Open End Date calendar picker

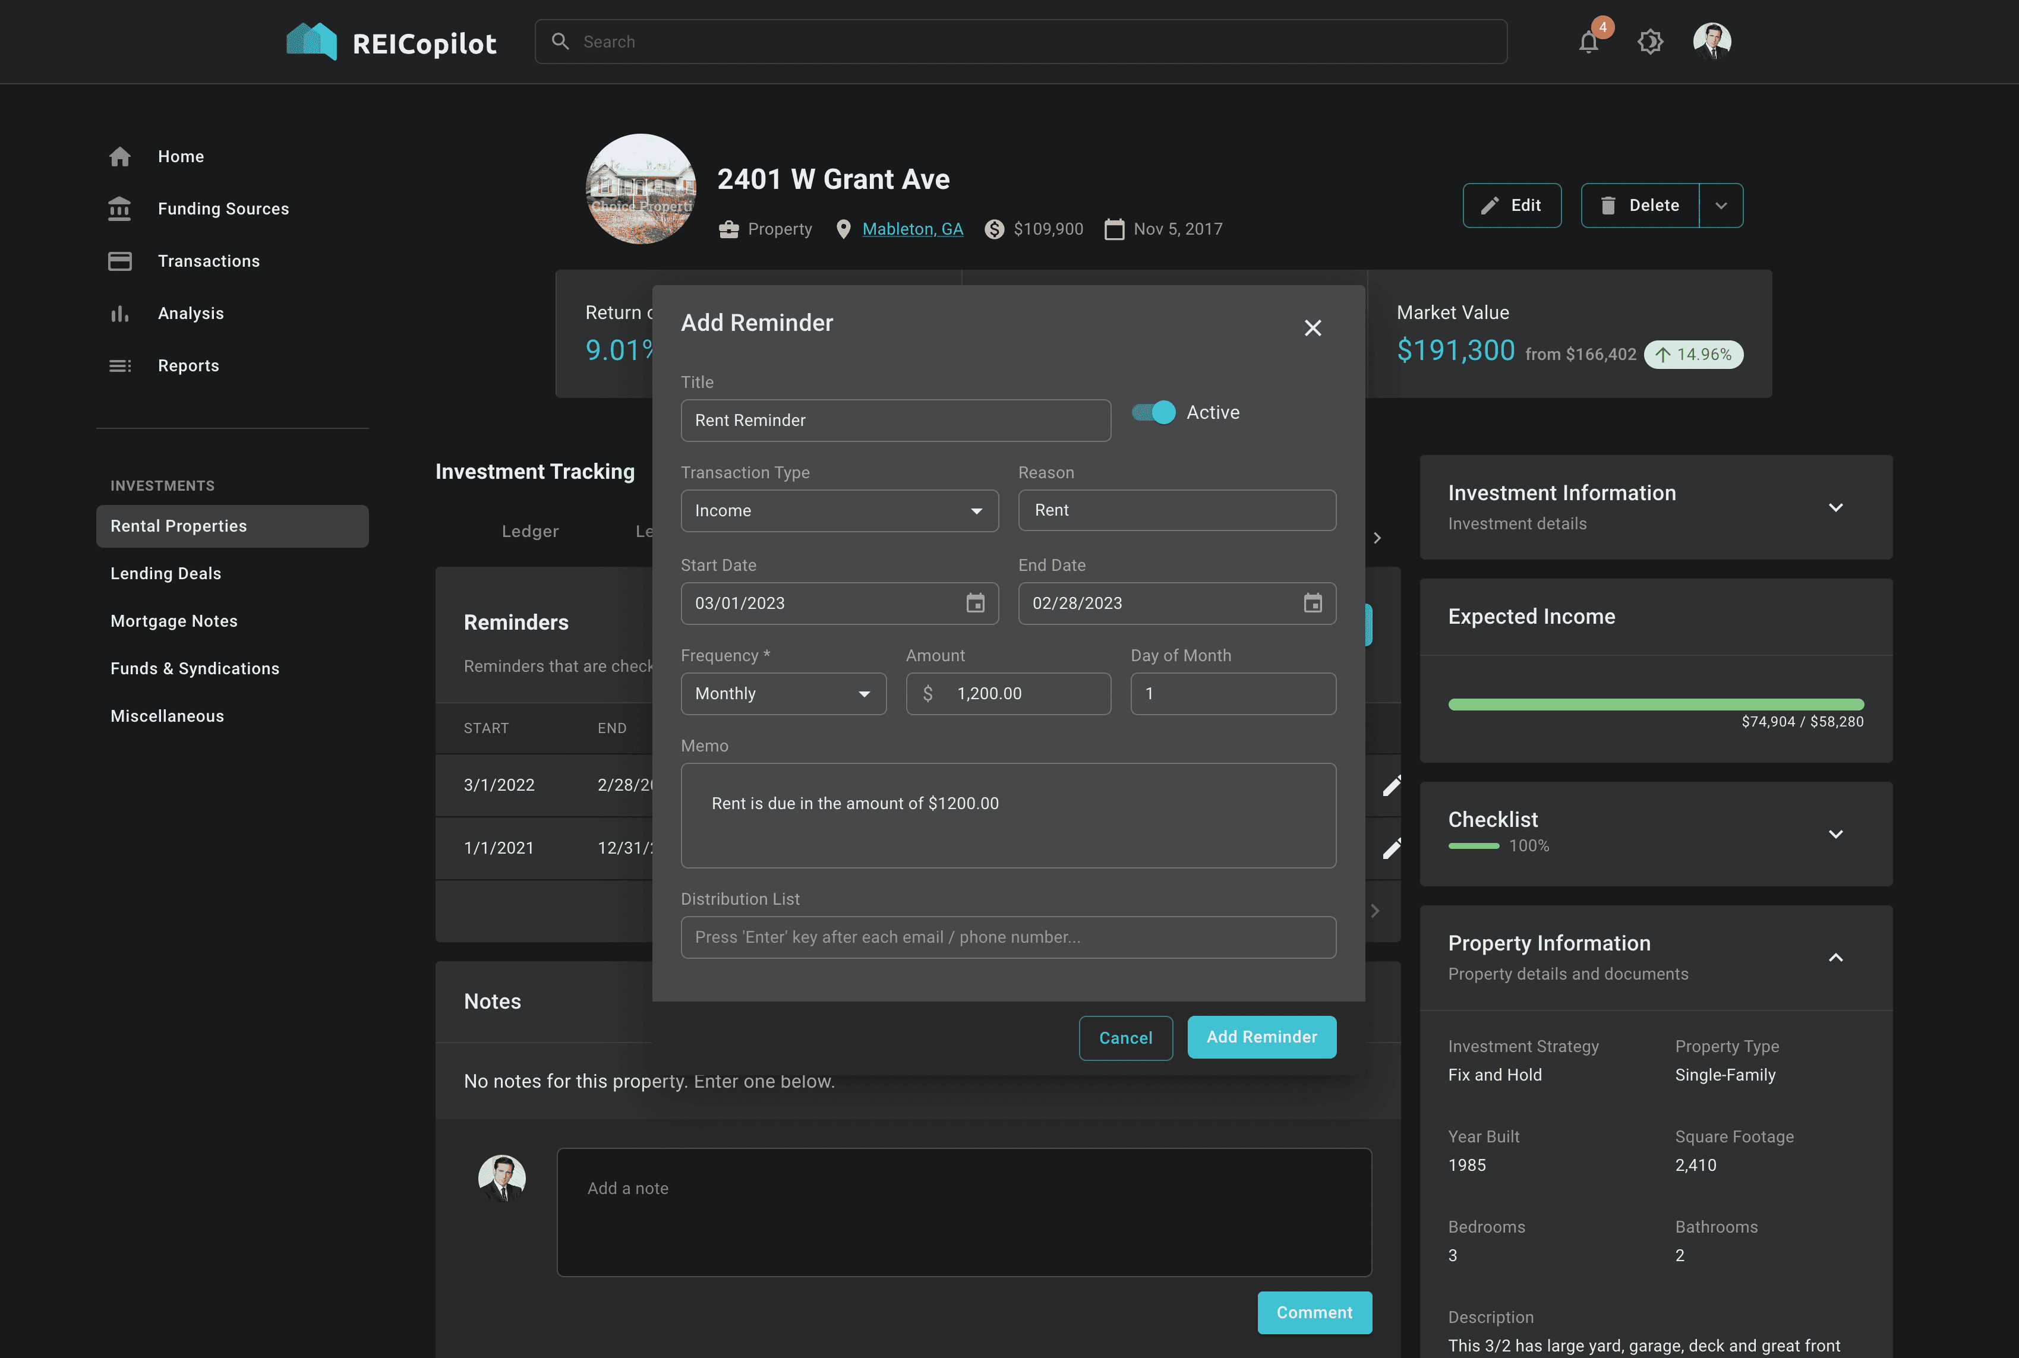tap(1312, 604)
